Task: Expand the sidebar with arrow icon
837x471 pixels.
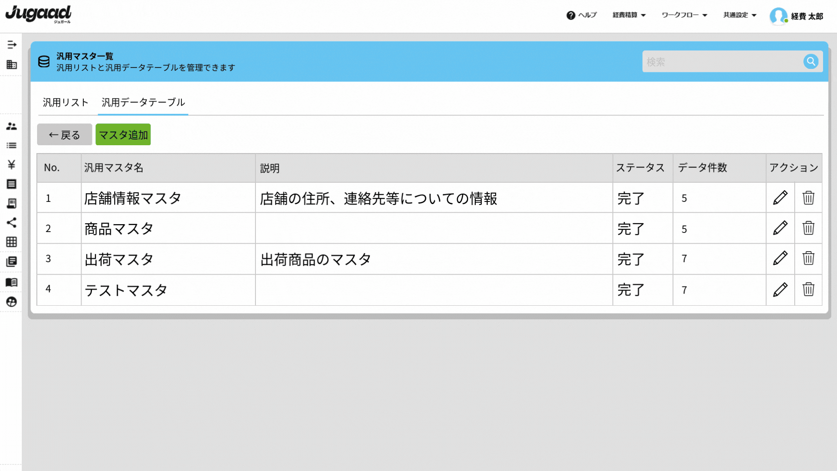Action: pyautogui.click(x=12, y=45)
